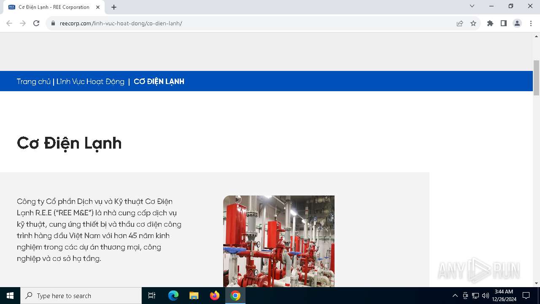Select Chrome icon in the taskbar
Viewport: 540px width, 304px height.
pos(235,296)
